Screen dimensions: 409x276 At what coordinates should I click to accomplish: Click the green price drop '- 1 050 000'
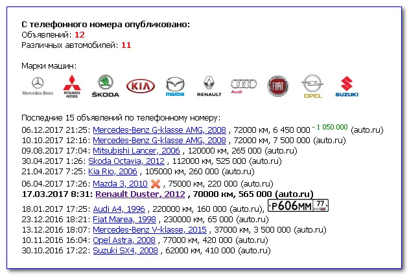point(330,127)
